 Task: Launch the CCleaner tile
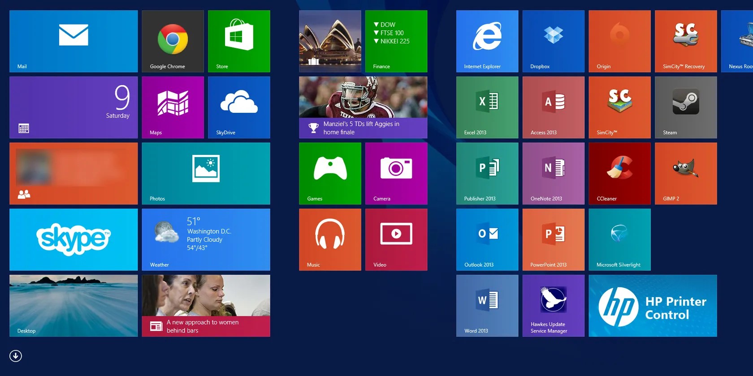coord(619,174)
